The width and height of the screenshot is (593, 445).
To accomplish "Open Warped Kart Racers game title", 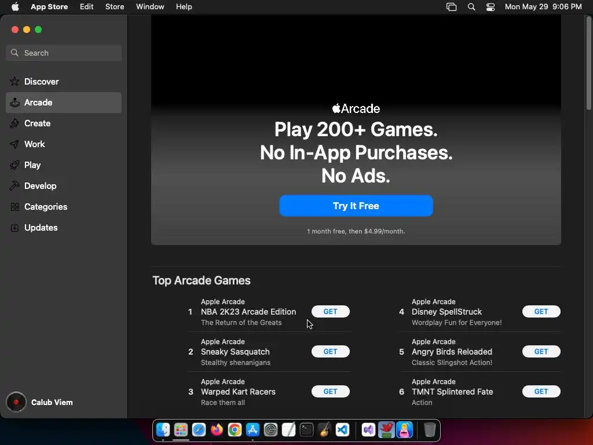I will [x=238, y=392].
